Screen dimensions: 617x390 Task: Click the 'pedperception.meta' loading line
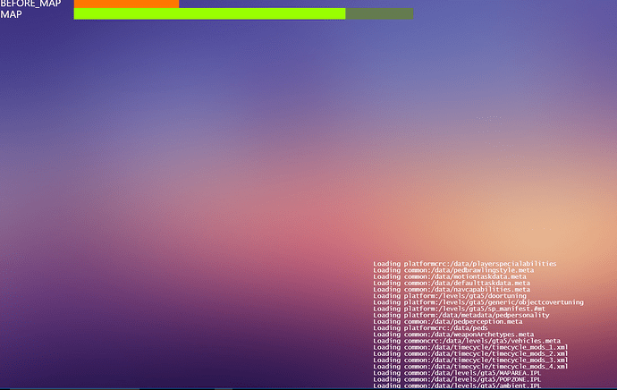[x=448, y=321]
